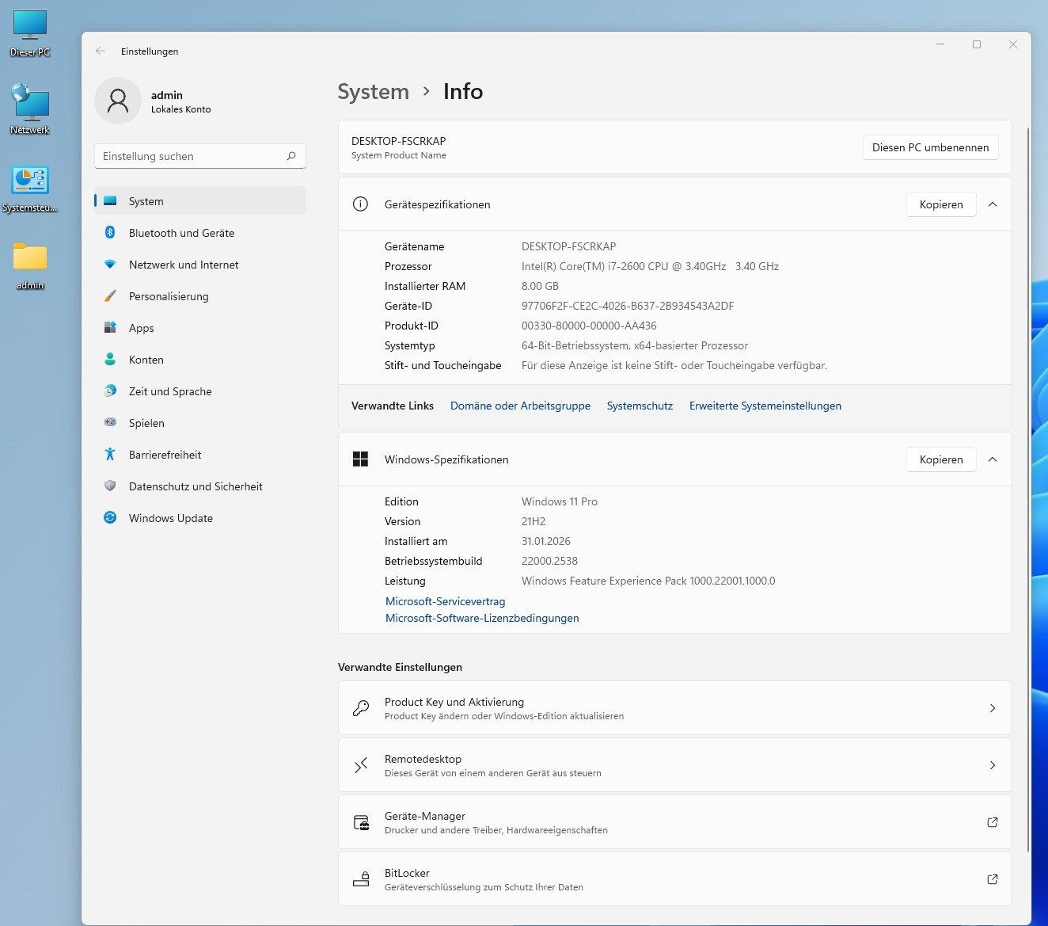1048x926 pixels.
Task: Go to Windows Update page
Action: 200,518
